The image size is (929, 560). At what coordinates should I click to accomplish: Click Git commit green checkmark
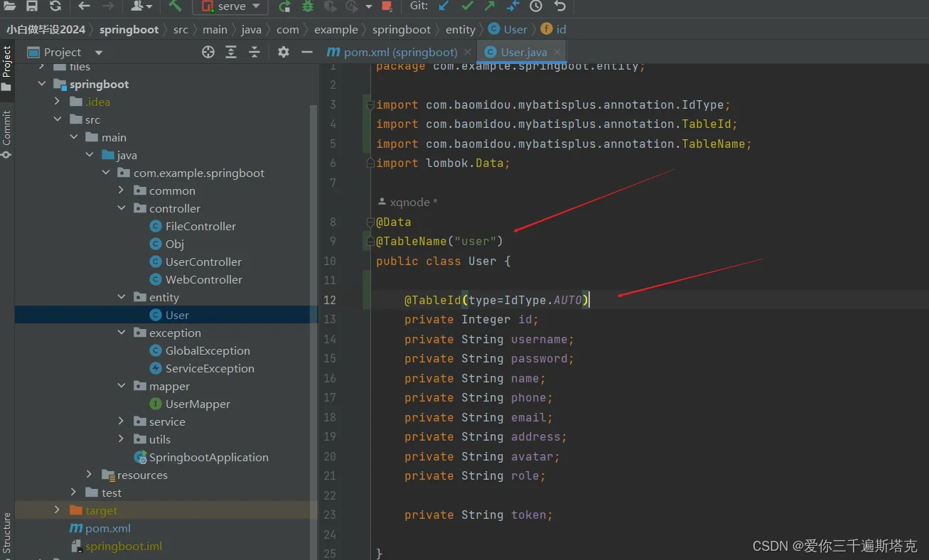click(467, 6)
